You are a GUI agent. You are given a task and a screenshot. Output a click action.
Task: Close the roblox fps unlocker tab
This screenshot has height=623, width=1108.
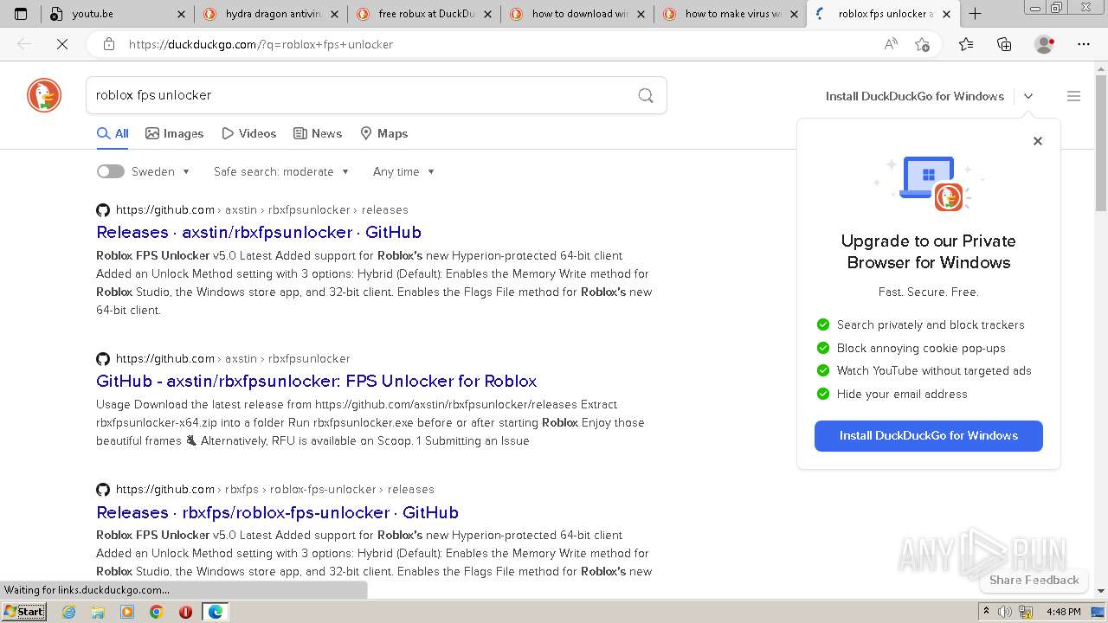point(946,14)
